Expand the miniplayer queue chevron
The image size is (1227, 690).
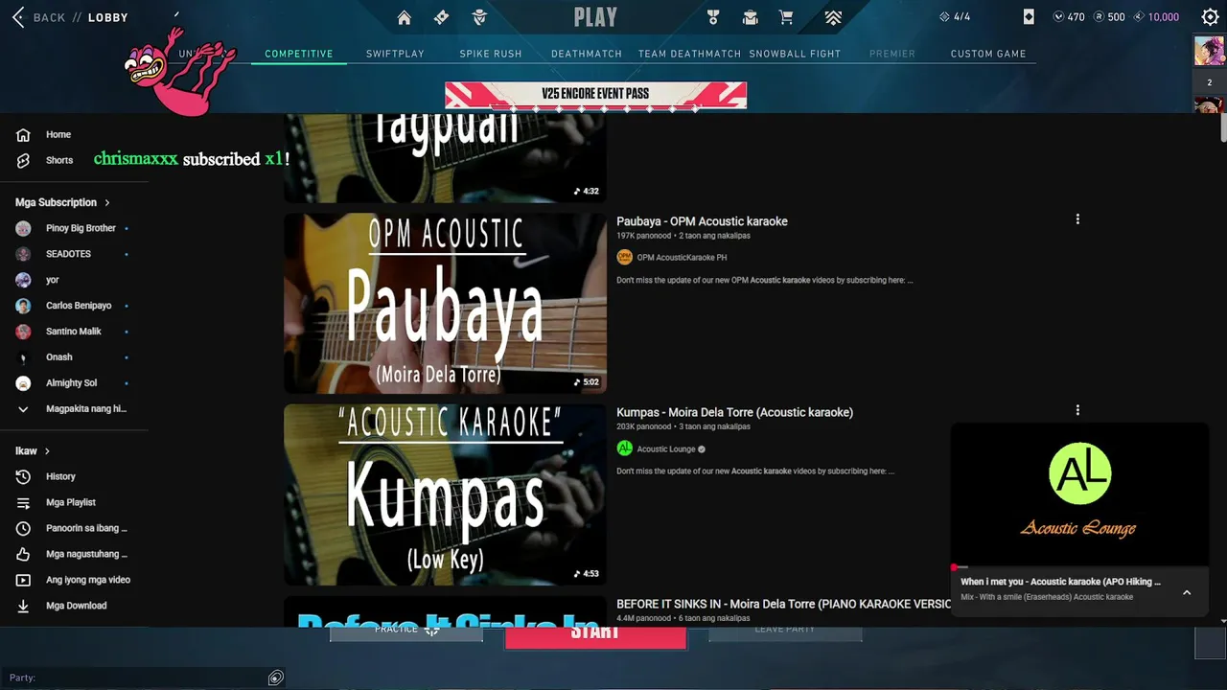coord(1187,592)
